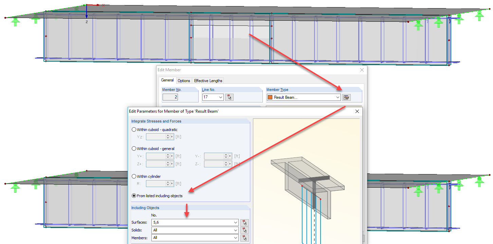Click the Result Beam preview illustration

(306, 181)
